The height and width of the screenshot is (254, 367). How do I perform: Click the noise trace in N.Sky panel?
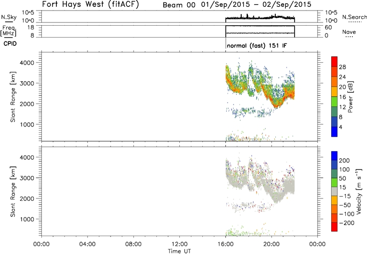pyautogui.click(x=260, y=17)
